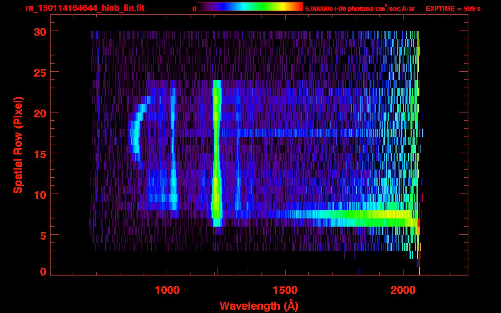Select the EXPTIME = 599 s label
This screenshot has height=313, width=501.
click(x=453, y=9)
